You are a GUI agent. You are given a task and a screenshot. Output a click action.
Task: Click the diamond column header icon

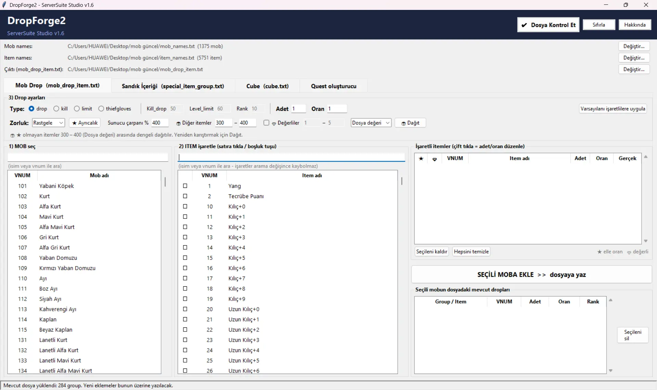point(435,159)
